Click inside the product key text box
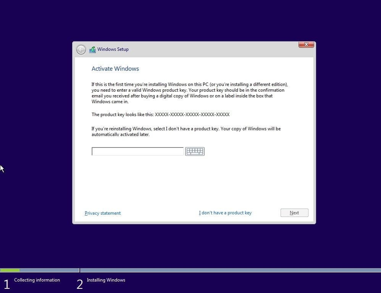Image resolution: width=381 pixels, height=293 pixels. [137, 152]
